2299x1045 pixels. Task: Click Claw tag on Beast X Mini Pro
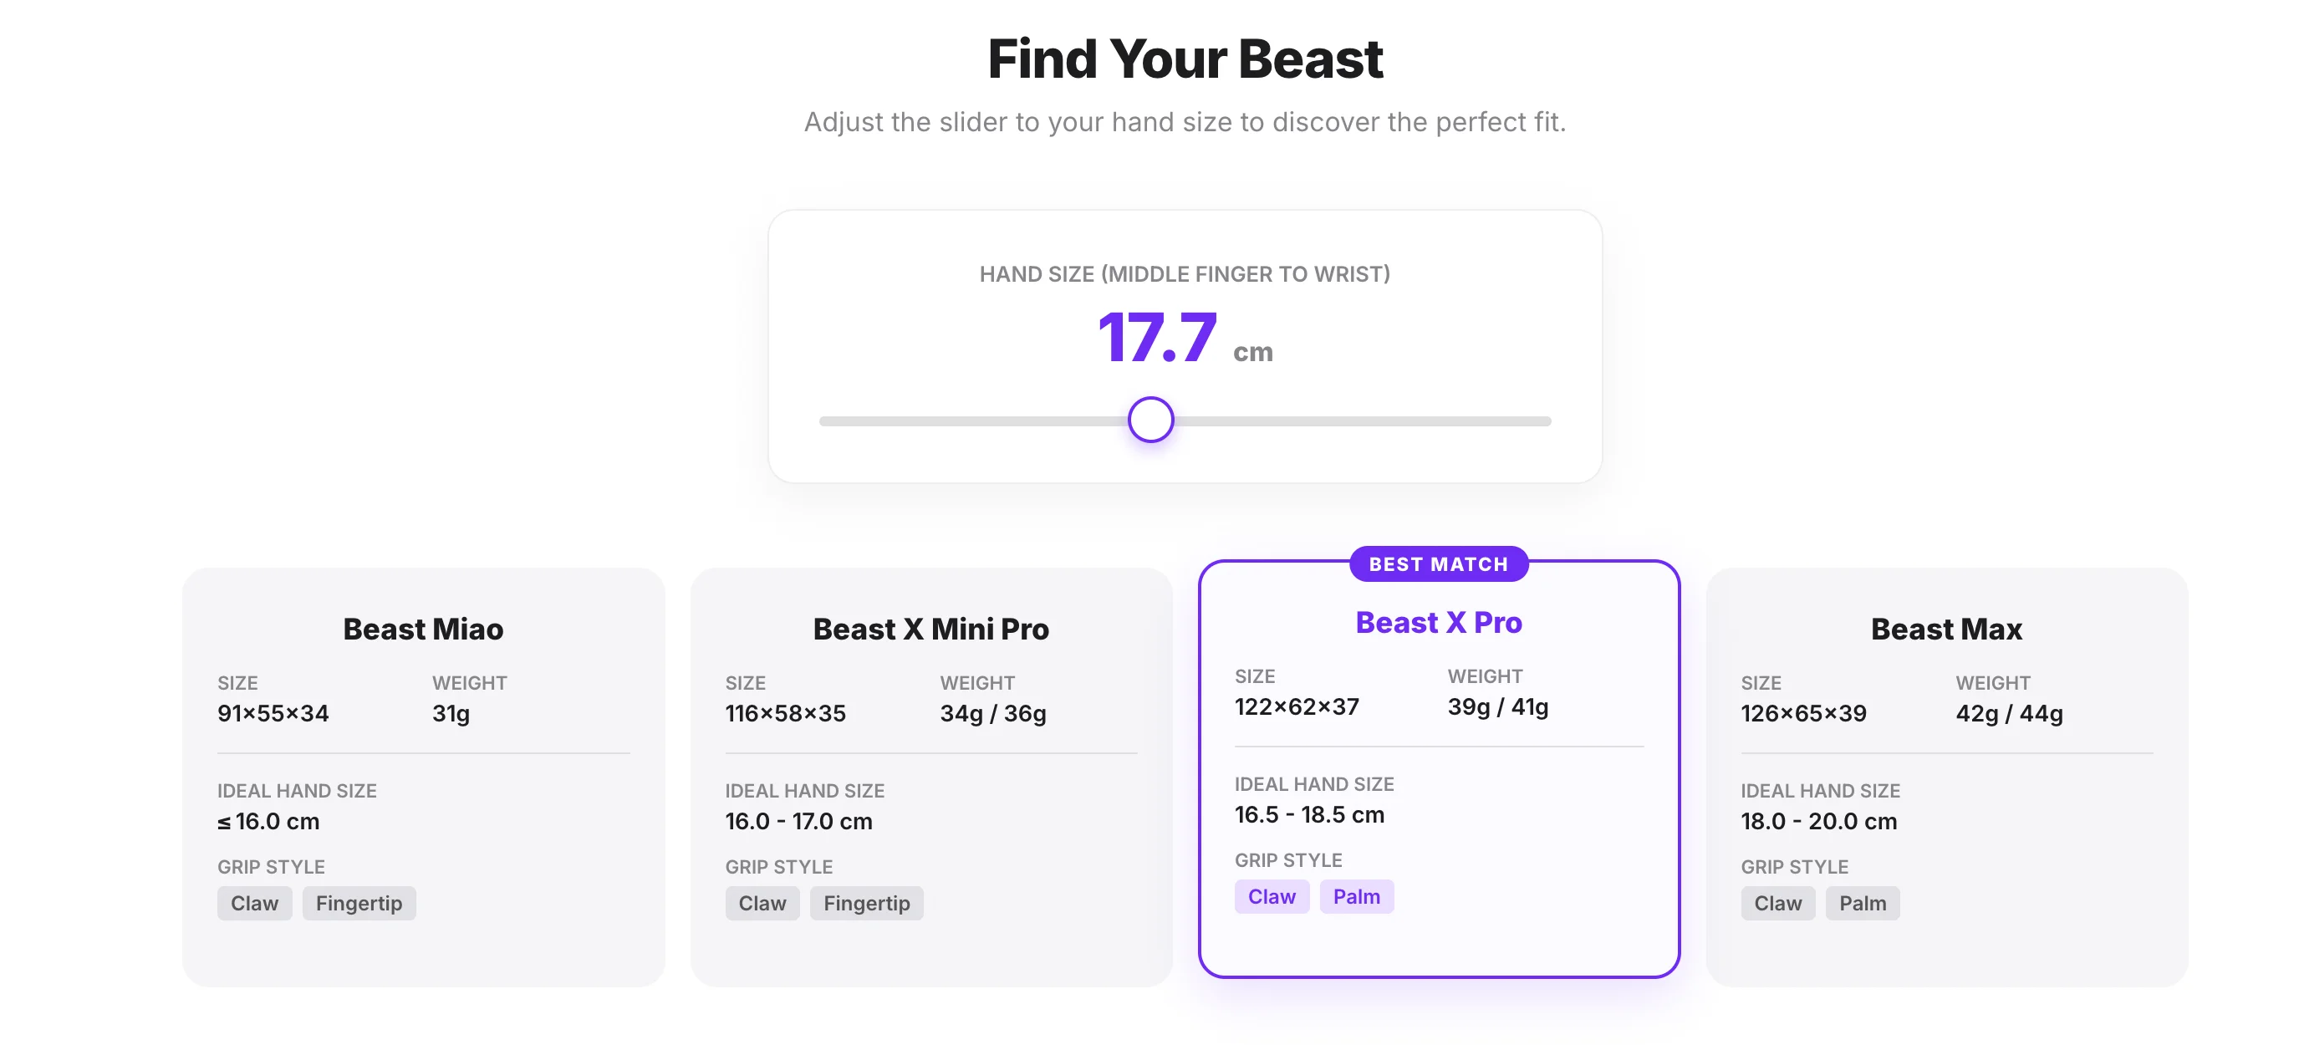point(762,903)
